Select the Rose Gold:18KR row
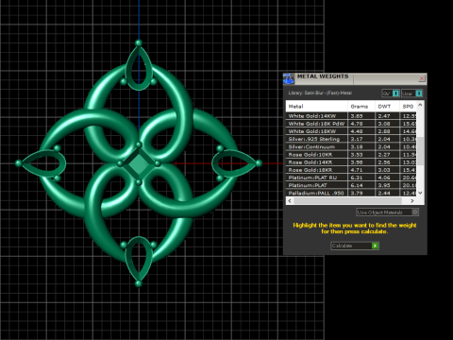 351,170
